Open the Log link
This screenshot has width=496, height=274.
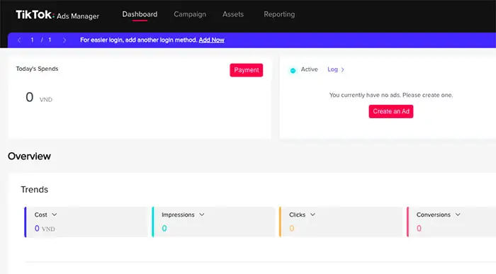pyautogui.click(x=332, y=69)
